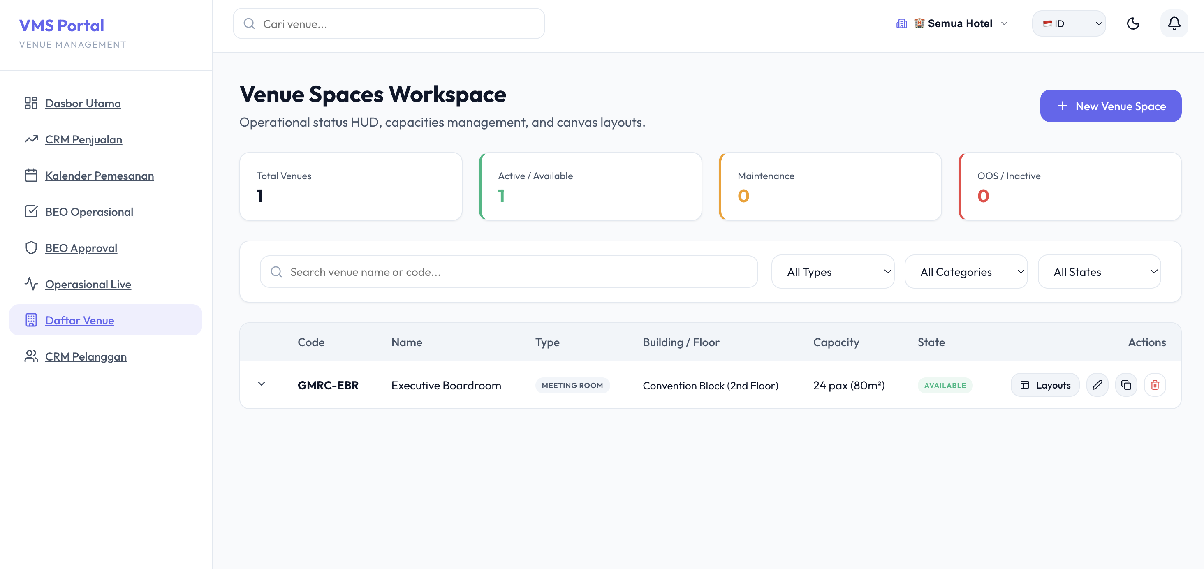Click the Active / Available card
The width and height of the screenshot is (1204, 569).
pos(590,186)
